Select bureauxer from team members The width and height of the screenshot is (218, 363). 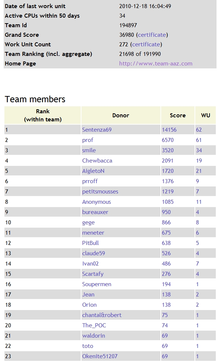pyautogui.click(x=95, y=212)
